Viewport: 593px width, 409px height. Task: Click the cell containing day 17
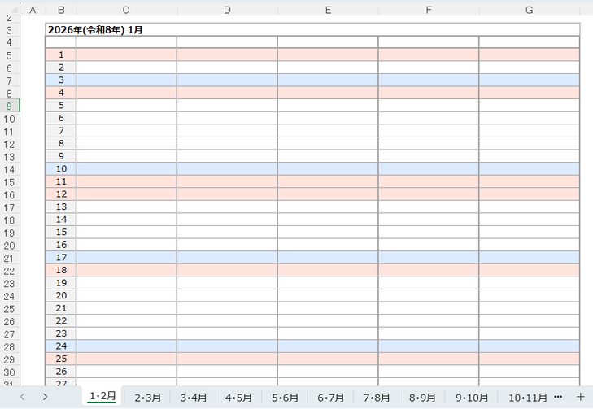pos(61,258)
